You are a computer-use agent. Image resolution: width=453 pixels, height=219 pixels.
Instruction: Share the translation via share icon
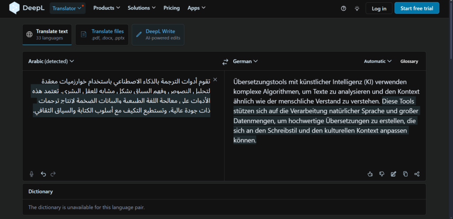[417, 174]
